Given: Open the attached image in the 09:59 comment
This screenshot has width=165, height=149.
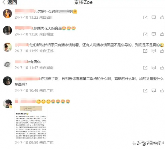Looking at the screenshot, I should coord(31,122).
